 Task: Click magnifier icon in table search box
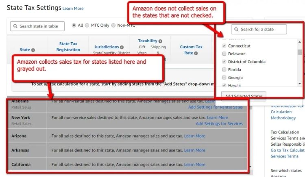coord(15,26)
